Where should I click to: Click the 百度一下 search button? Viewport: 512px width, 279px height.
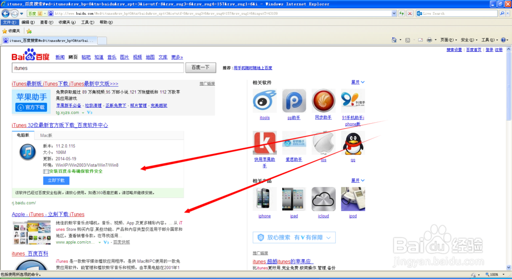coord(201,67)
